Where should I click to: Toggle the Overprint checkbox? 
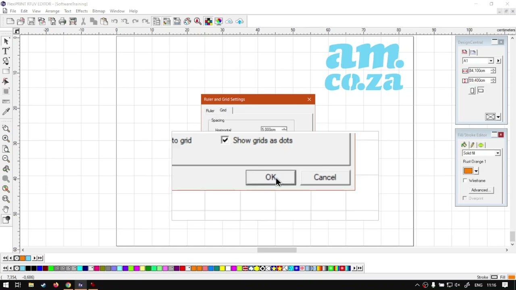tap(465, 198)
